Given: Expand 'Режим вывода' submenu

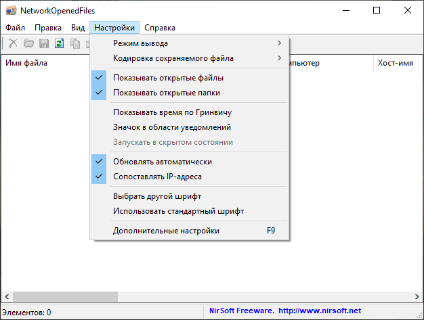Looking at the screenshot, I should coord(190,43).
